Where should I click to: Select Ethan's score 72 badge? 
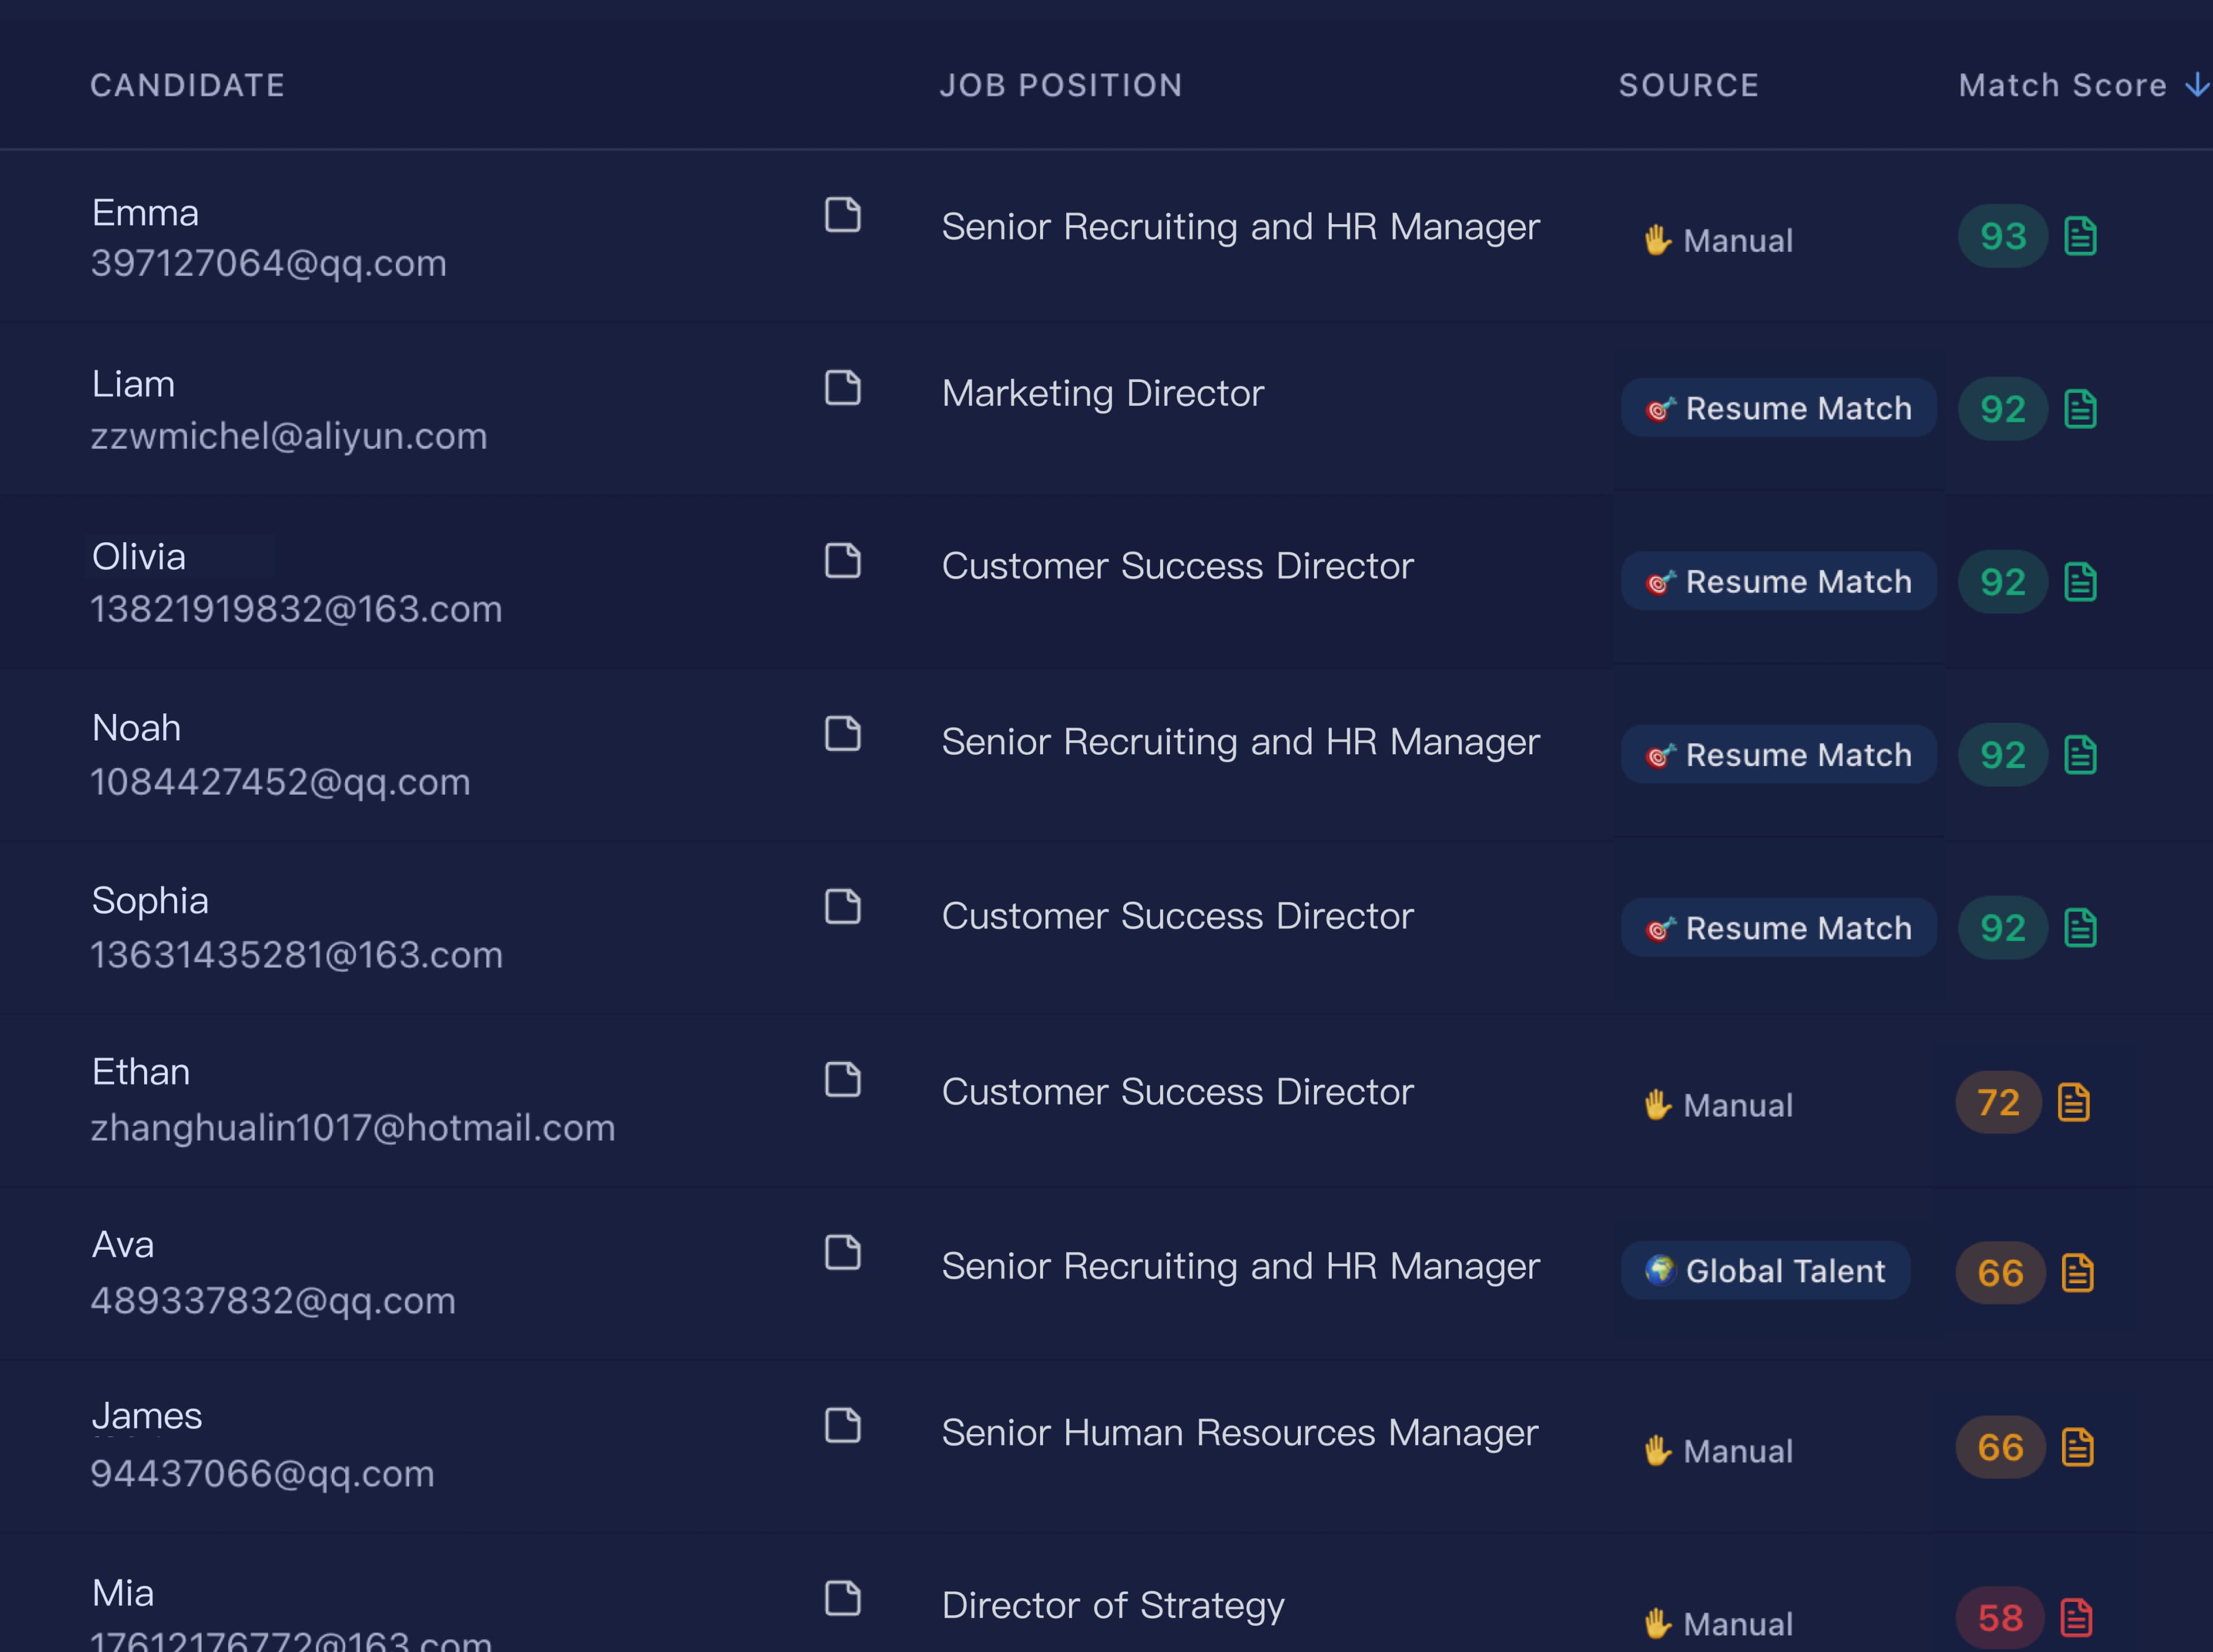click(1998, 1102)
